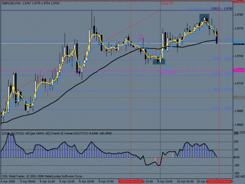Viewport: 245px width, 184px height.
Task: Click the 1.9665 price axis label
Action: (x=239, y=125)
